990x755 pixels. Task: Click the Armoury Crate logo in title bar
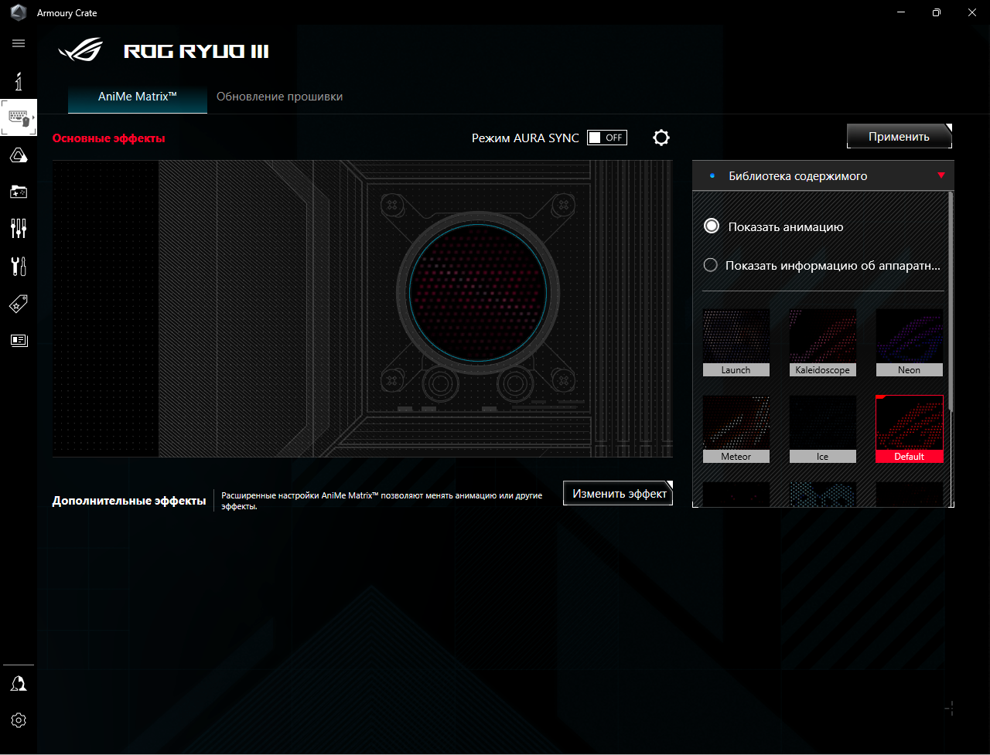(18, 12)
